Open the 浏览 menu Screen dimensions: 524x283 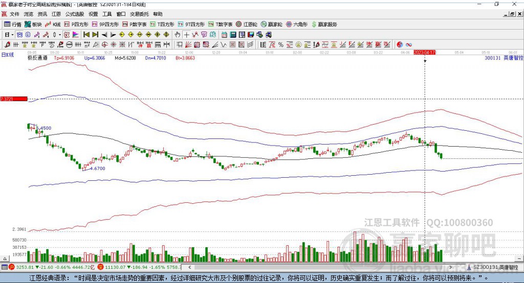tap(29, 14)
